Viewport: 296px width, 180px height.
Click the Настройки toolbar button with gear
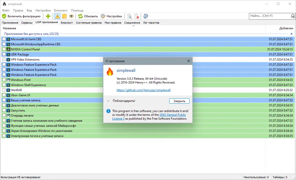[x=111, y=16]
